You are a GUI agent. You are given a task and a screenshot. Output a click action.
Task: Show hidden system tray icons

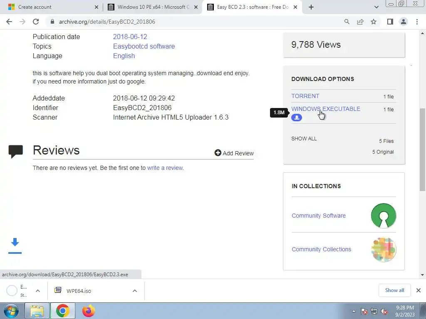(x=354, y=311)
